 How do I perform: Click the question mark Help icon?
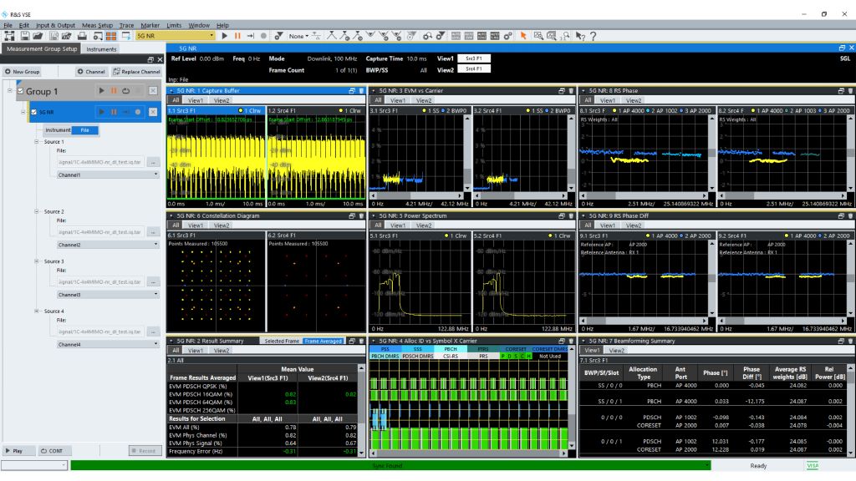coord(594,36)
